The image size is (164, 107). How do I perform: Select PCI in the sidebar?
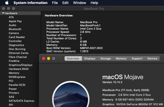[11, 81]
